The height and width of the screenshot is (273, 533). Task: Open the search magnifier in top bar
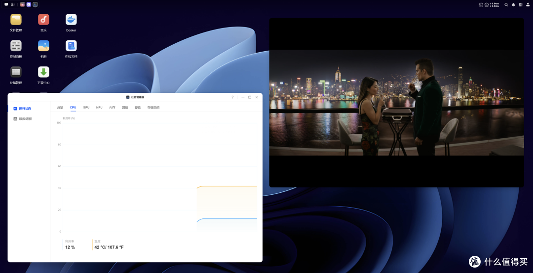pyautogui.click(x=506, y=5)
